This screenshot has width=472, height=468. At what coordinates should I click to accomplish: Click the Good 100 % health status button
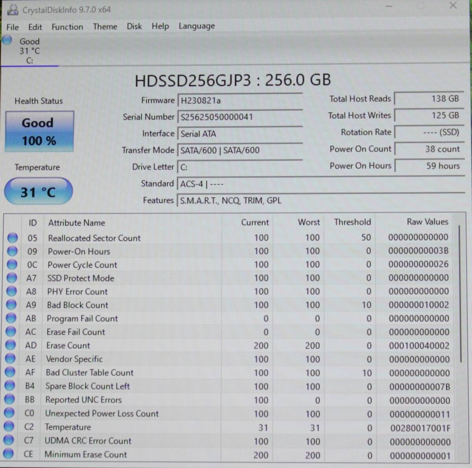[39, 131]
